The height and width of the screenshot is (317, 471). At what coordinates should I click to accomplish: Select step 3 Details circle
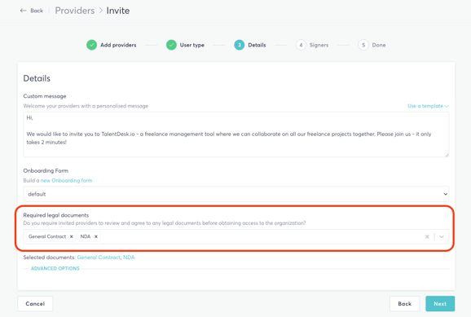point(240,45)
